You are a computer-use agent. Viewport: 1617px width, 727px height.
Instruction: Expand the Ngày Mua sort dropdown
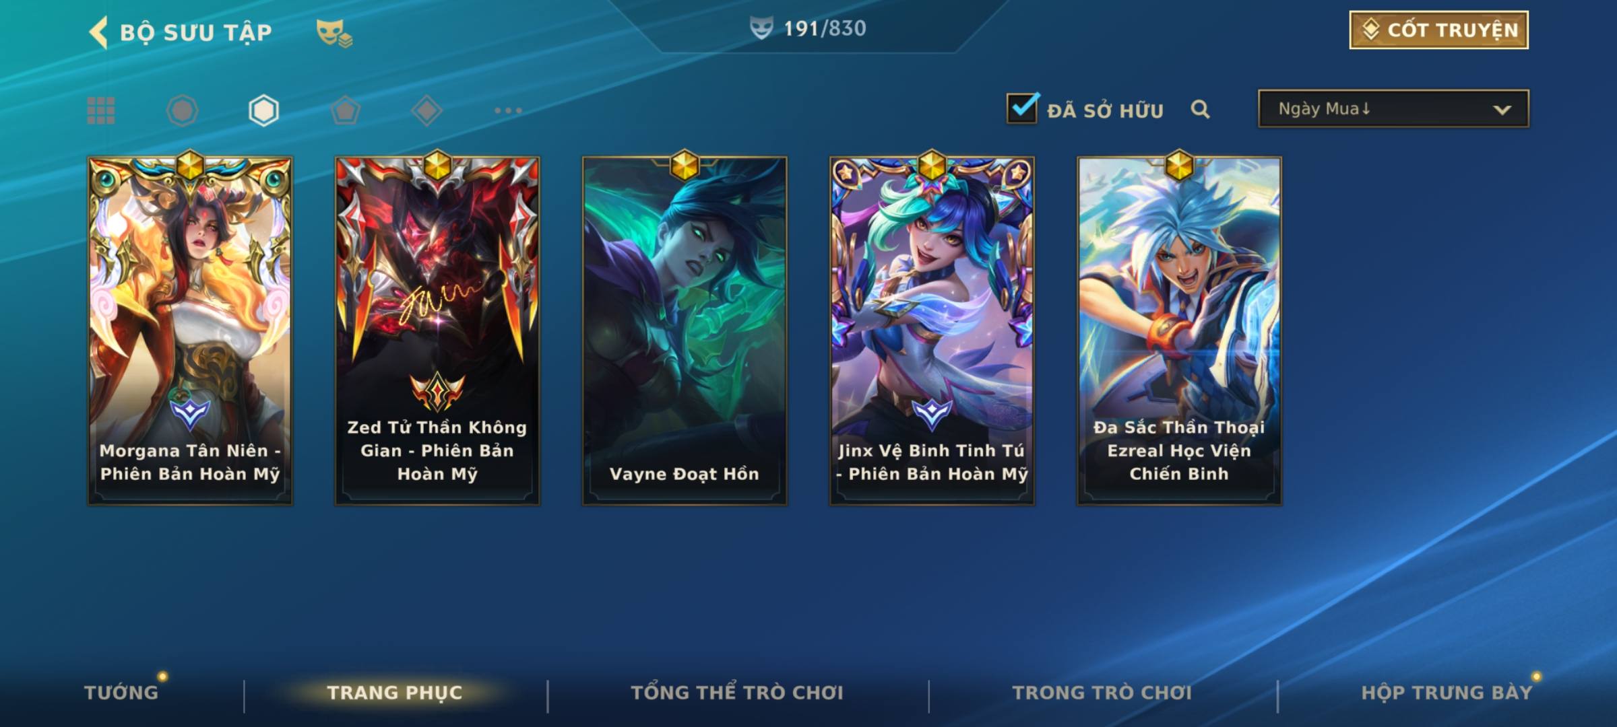(1393, 108)
